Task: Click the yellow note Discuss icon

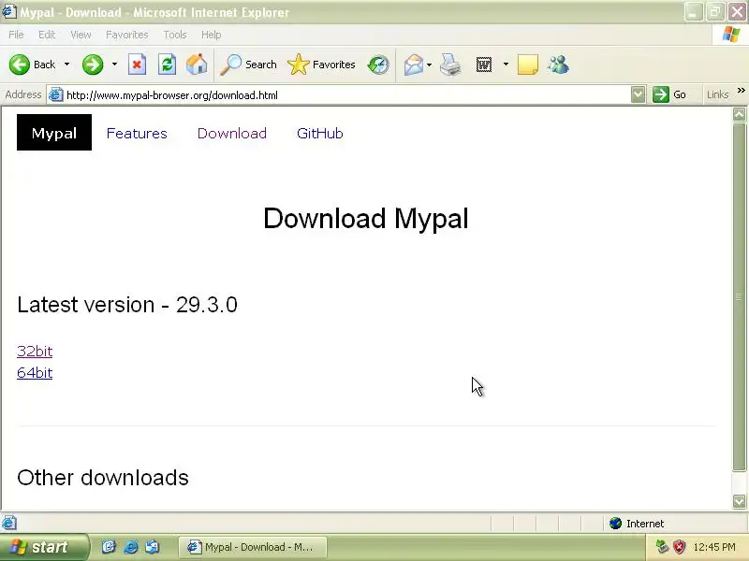Action: 528,65
